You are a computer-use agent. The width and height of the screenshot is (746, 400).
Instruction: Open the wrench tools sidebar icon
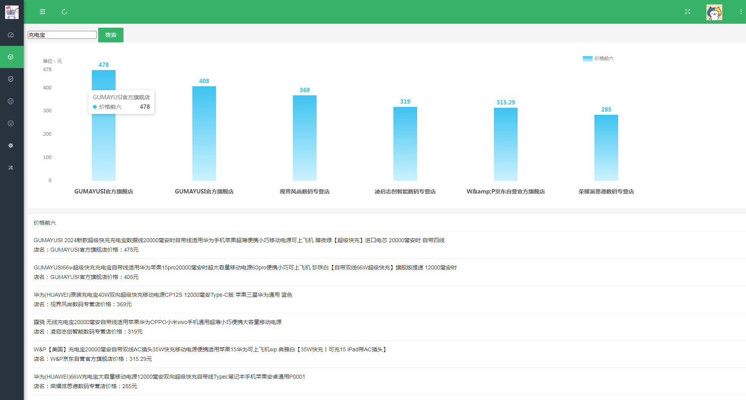point(11,168)
